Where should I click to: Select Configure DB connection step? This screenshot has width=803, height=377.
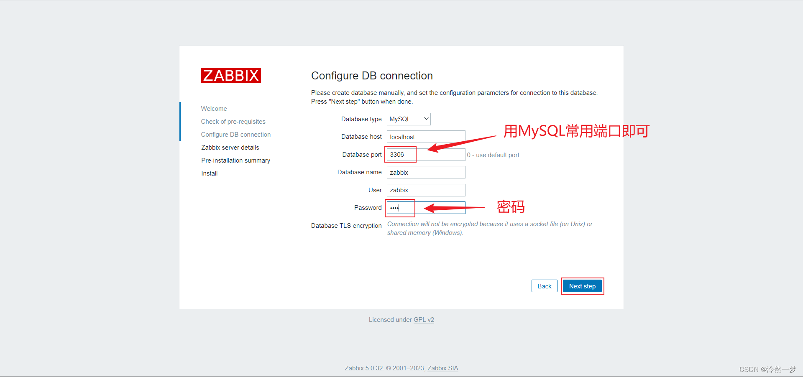tap(235, 135)
